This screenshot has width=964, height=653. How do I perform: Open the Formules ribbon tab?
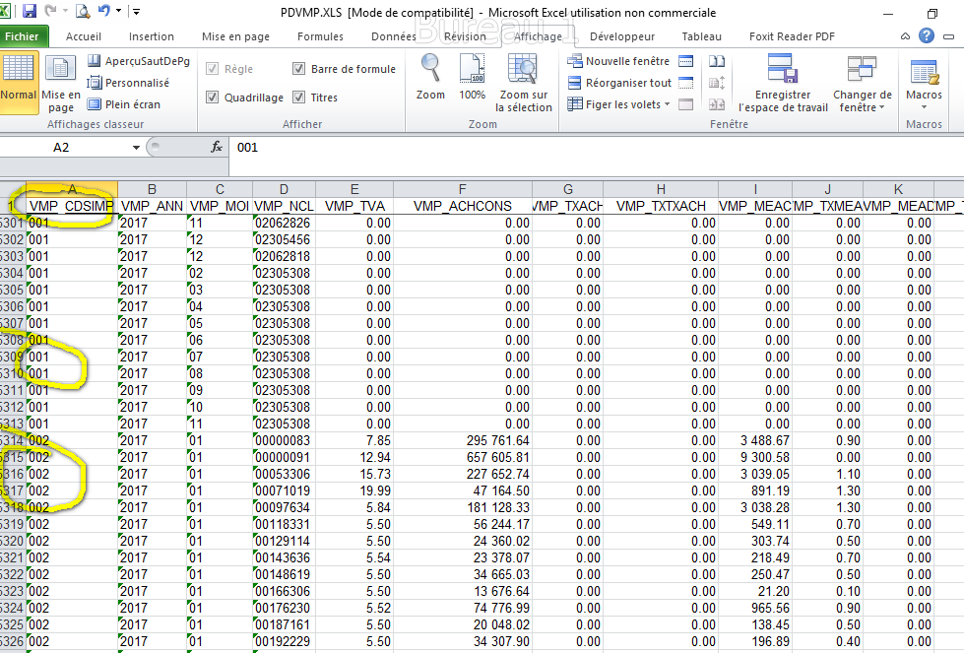tap(320, 36)
